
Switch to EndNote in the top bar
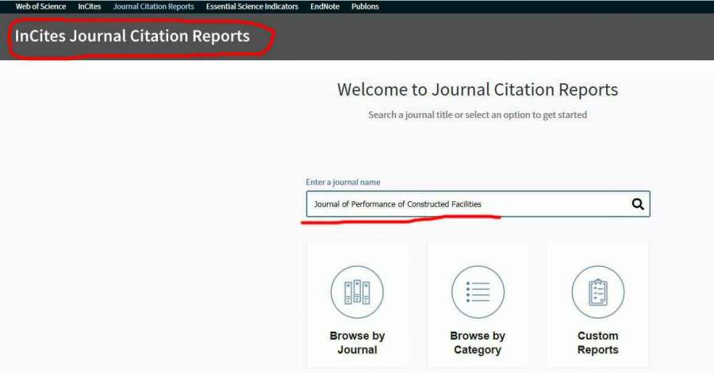point(324,6)
